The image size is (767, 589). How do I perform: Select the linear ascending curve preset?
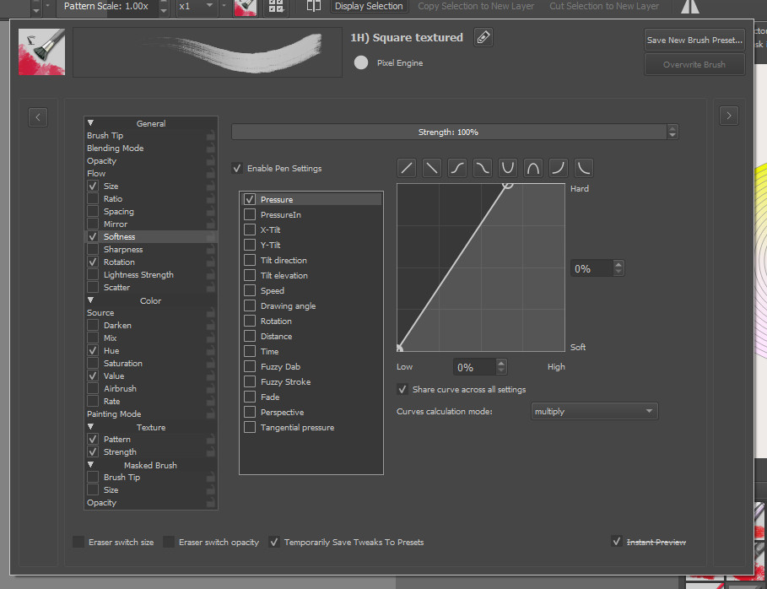(407, 167)
